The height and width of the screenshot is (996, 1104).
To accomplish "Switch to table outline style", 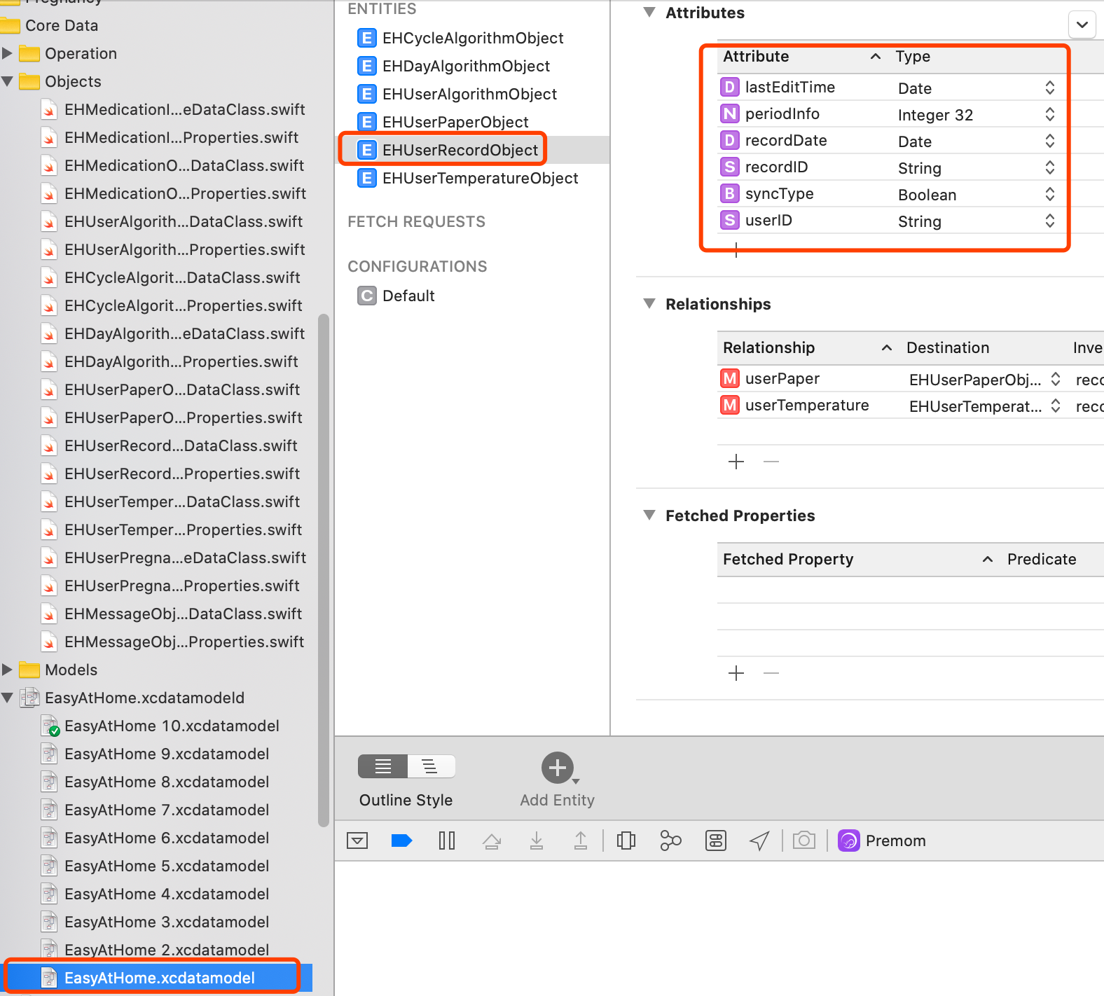I will (x=382, y=766).
